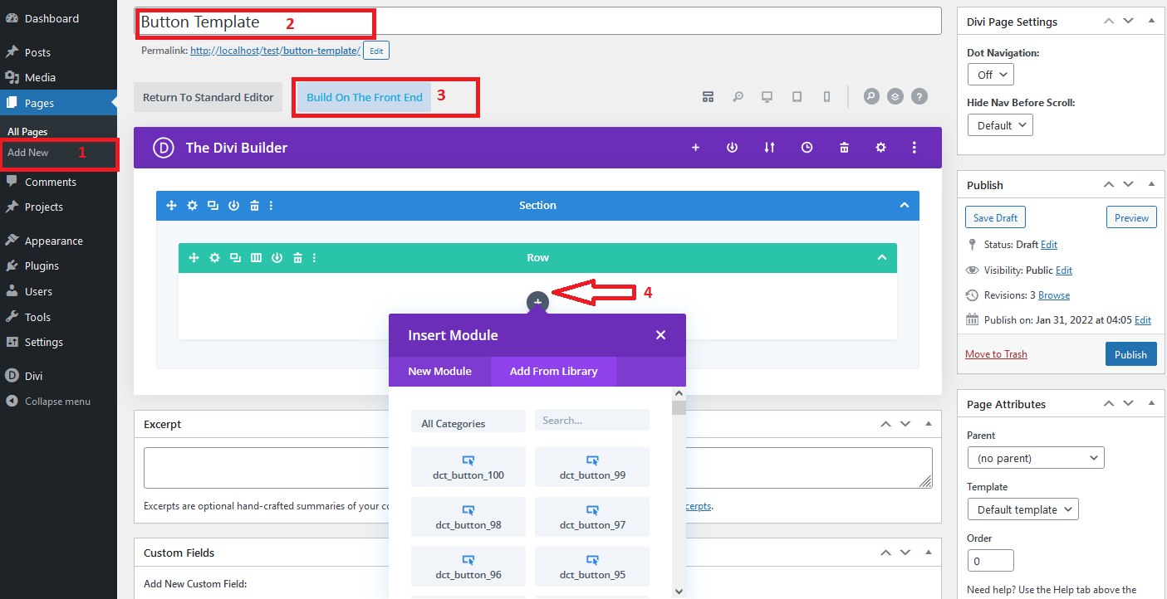
Task: Switch to desktop preview icon
Action: [x=767, y=97]
